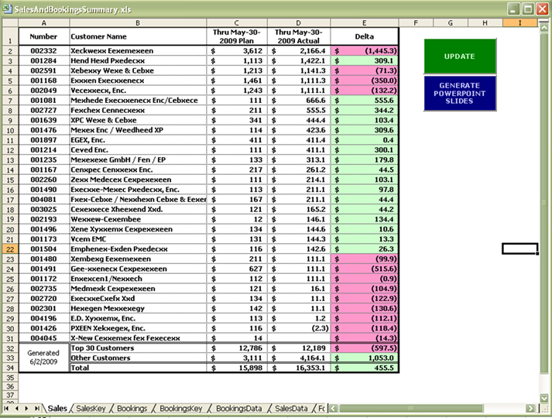This screenshot has height=418, width=552.
Task: Open the Bookings sheet tab
Action: coord(132,409)
